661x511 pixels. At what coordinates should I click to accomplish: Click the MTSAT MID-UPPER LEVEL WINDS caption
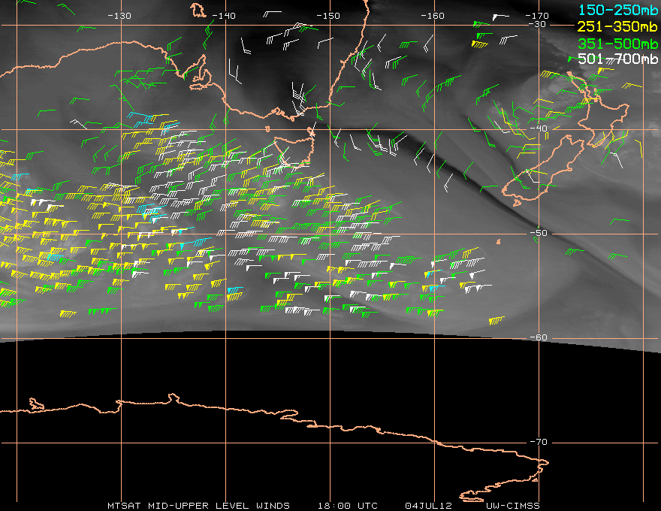pyautogui.click(x=198, y=506)
